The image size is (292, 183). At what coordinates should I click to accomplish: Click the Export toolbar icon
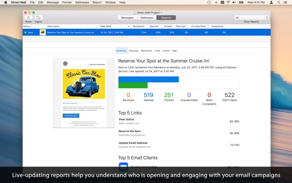pyautogui.click(x=39, y=18)
